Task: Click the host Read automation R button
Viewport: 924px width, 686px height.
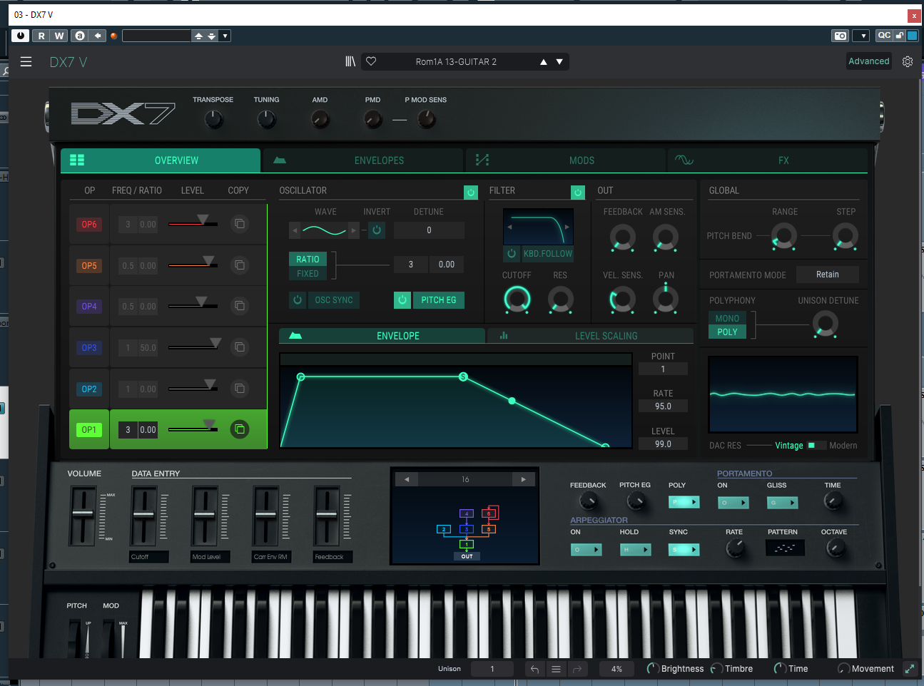Action: [41, 36]
